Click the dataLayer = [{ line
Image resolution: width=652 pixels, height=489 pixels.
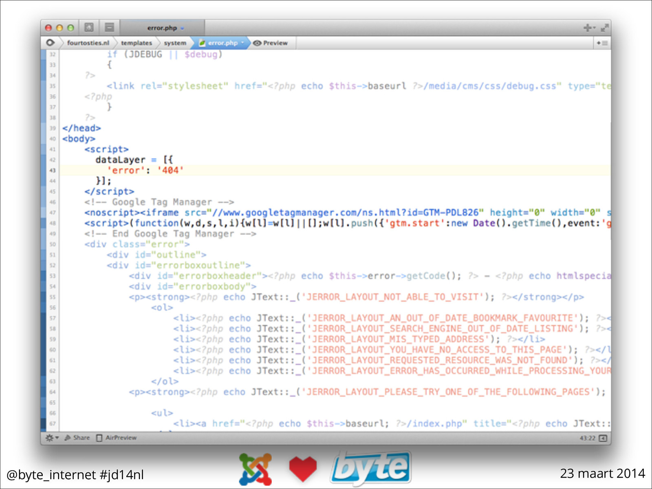coord(134,160)
